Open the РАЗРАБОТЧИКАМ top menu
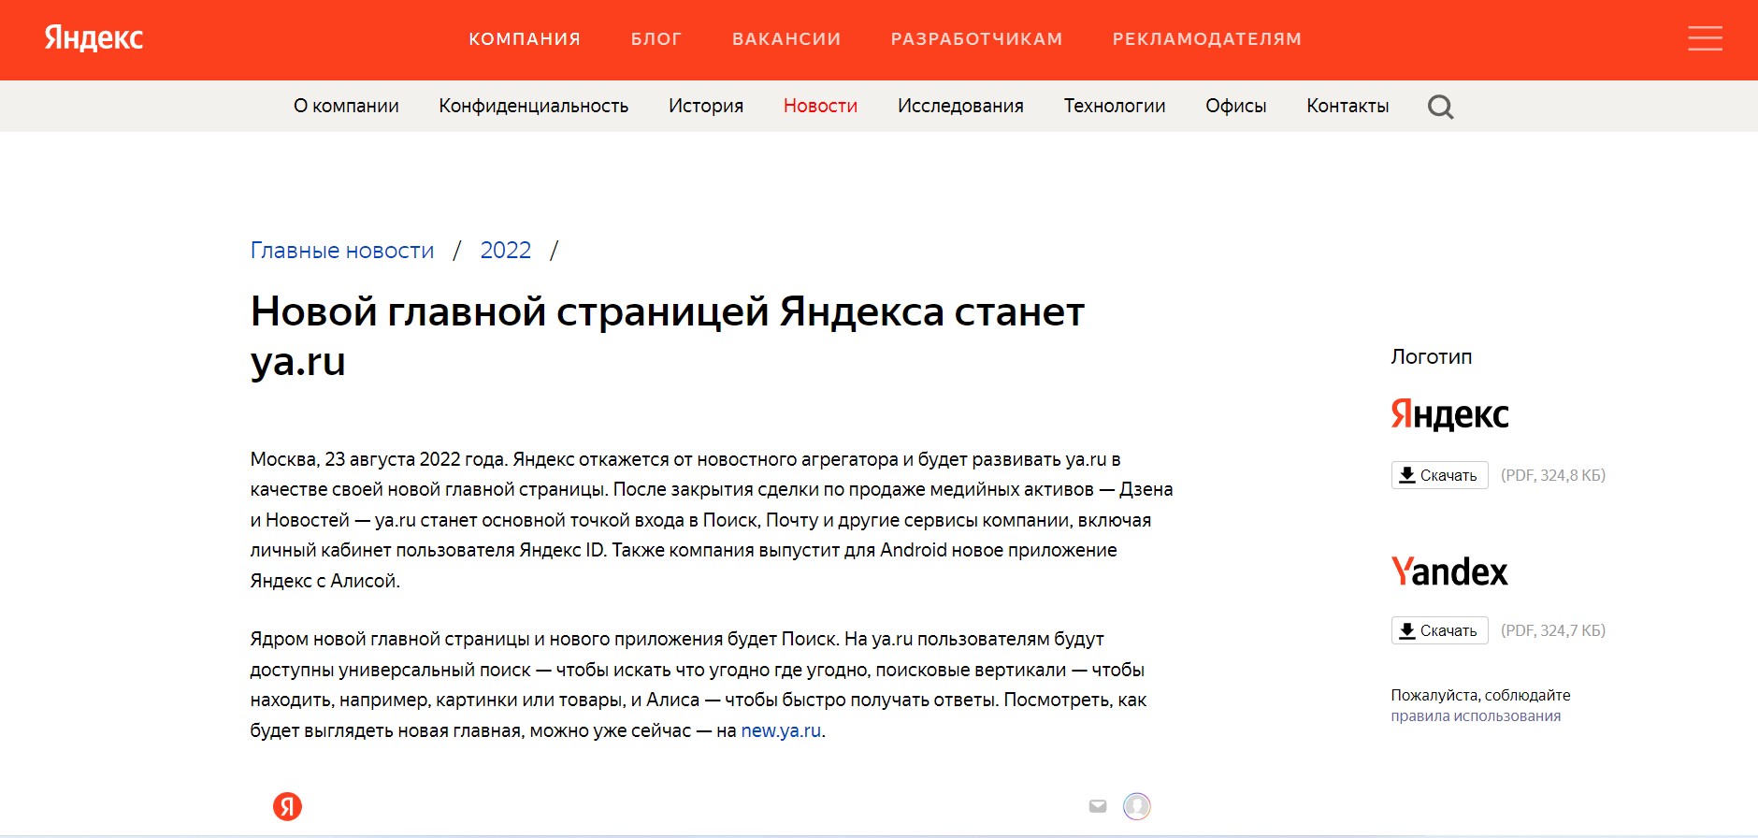This screenshot has height=838, width=1758. [976, 39]
